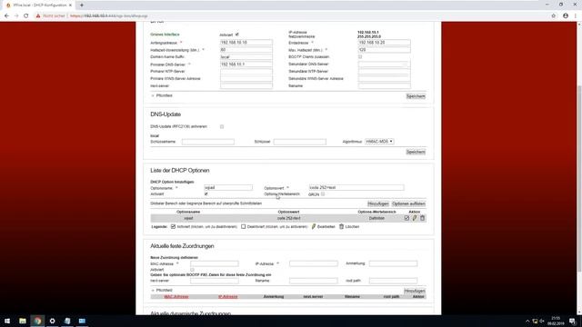The height and width of the screenshot is (327, 582).
Task: Click Speichern in the DHCP section
Action: [x=416, y=96]
